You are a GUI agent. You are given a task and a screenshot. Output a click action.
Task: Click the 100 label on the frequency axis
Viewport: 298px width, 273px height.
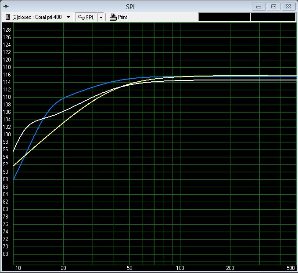point(180,268)
